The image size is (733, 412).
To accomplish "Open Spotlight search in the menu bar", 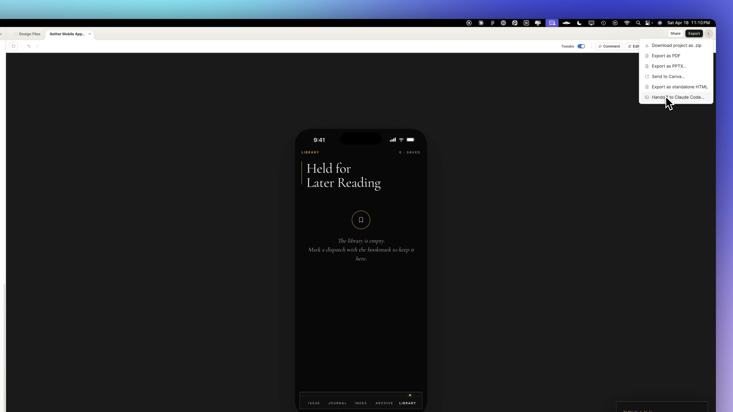I will (x=638, y=23).
